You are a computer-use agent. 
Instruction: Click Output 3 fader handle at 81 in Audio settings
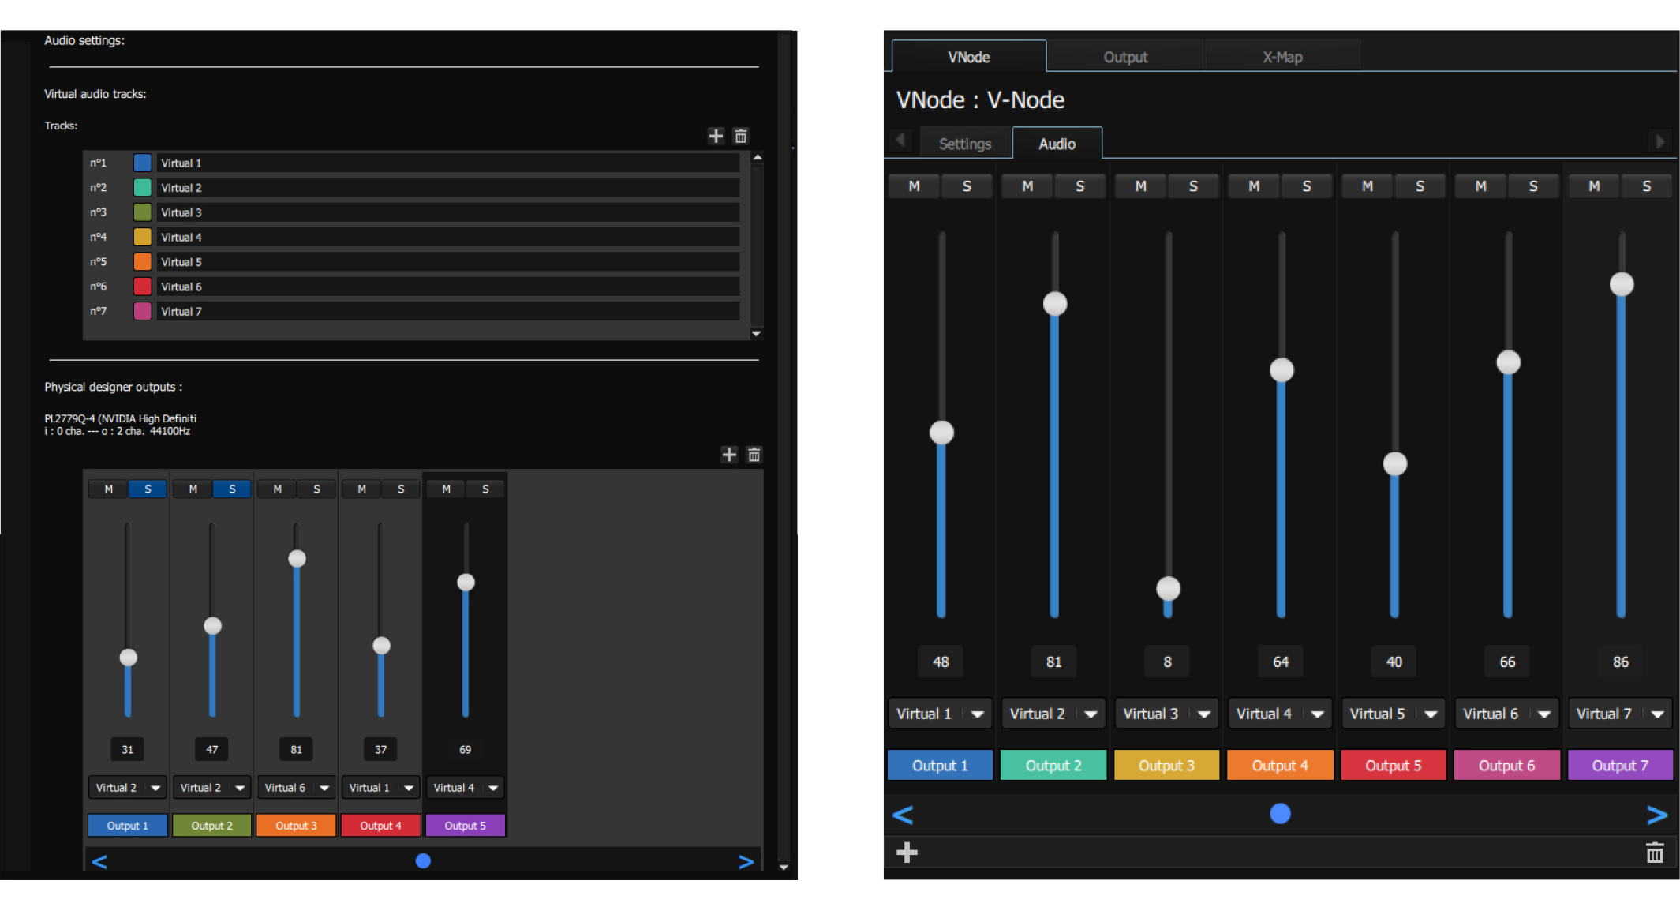click(297, 559)
